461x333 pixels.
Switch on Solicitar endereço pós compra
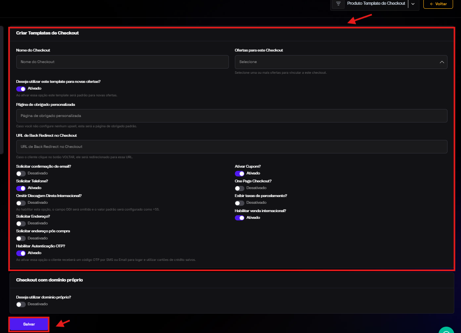21,239
